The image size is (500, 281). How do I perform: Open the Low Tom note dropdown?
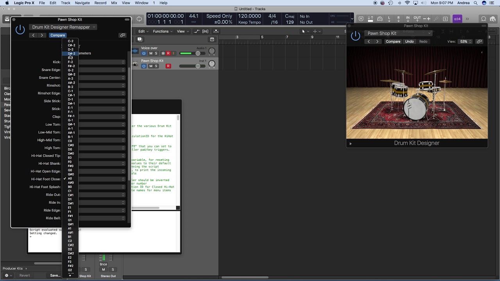coord(94,124)
